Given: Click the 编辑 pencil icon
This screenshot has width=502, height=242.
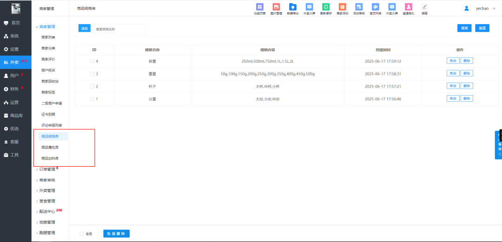Looking at the screenshot, I should pyautogui.click(x=424, y=7).
